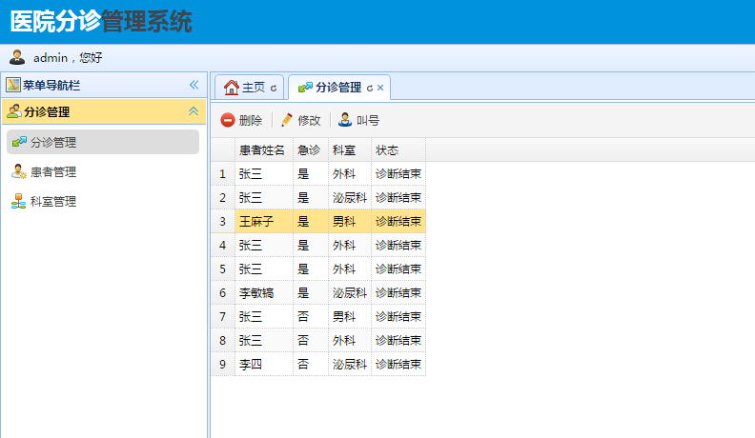Click 诊断结束 status in row 9
This screenshot has height=438, width=755.
398,364
